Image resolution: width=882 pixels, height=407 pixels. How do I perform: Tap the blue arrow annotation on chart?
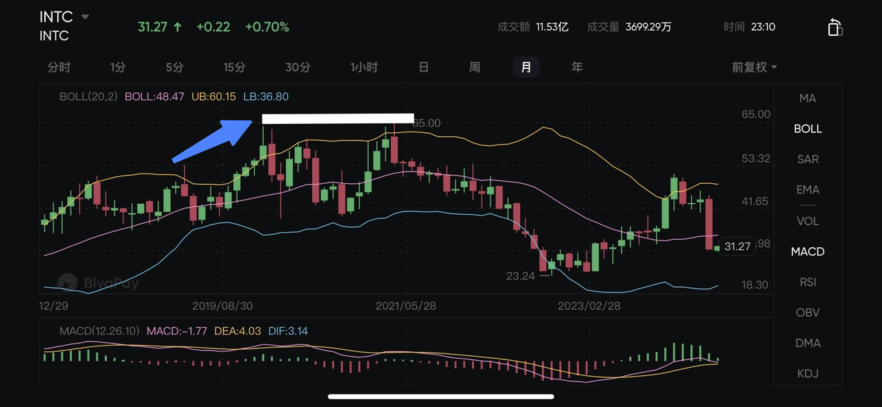pos(213,141)
